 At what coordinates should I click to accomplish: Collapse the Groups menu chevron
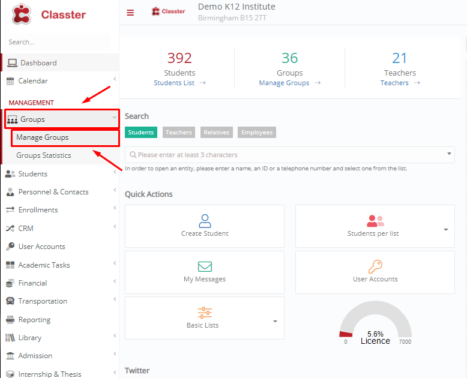coord(115,117)
